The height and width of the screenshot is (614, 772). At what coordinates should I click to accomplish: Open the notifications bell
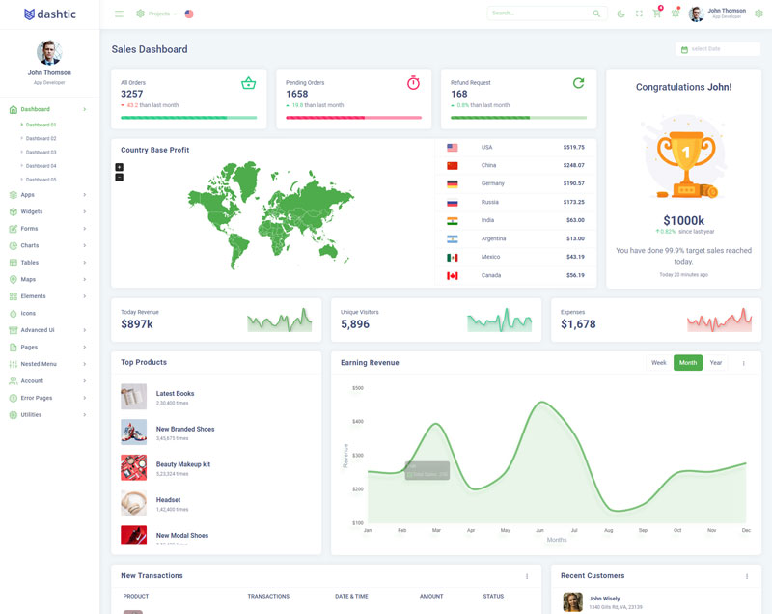tap(675, 14)
